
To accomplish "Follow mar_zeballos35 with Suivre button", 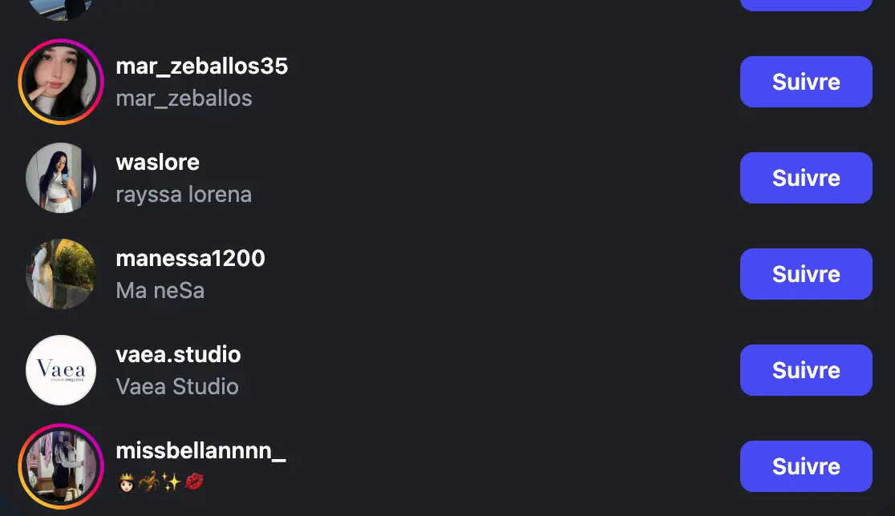I will click(805, 82).
